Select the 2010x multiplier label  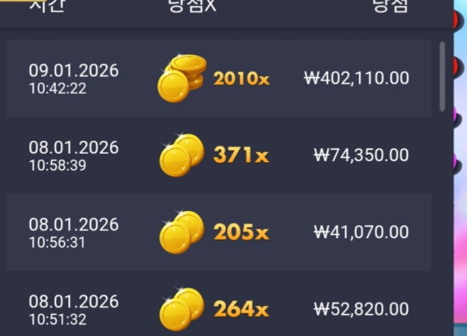242,79
